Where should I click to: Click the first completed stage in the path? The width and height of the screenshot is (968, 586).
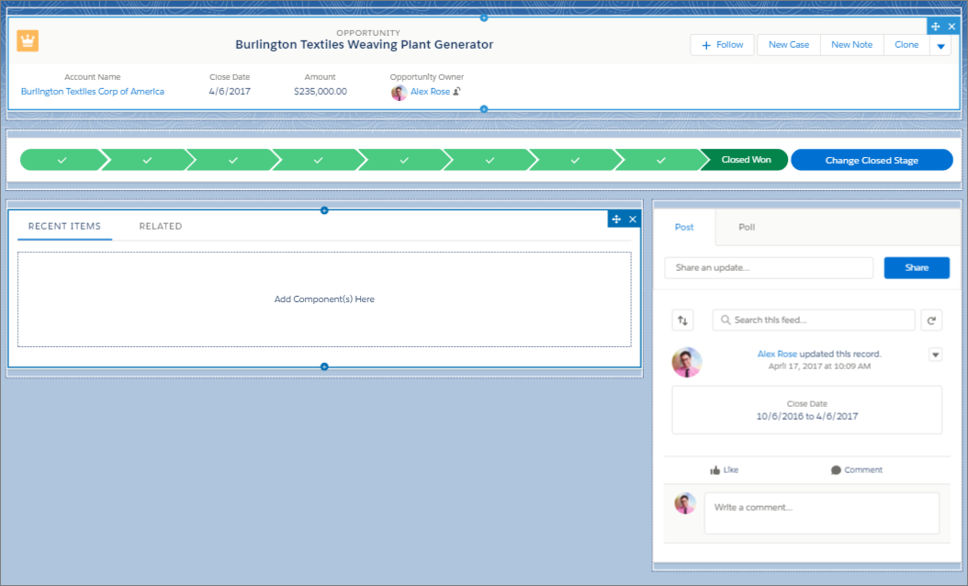[x=62, y=160]
